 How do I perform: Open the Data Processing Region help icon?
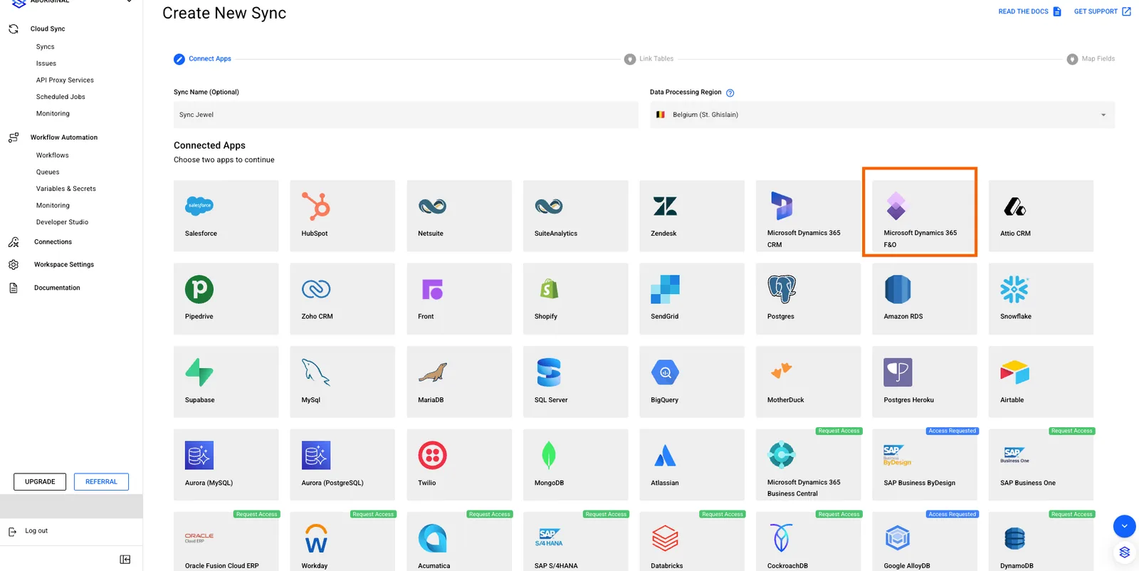[730, 93]
